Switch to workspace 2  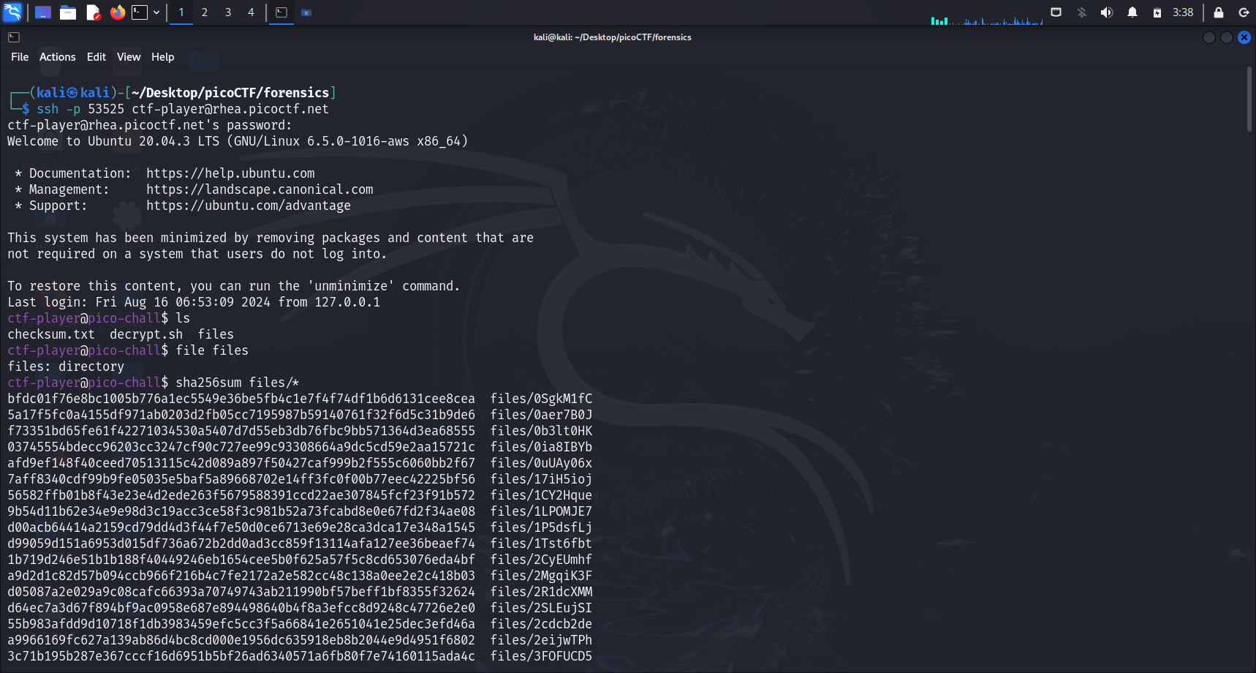pos(205,12)
